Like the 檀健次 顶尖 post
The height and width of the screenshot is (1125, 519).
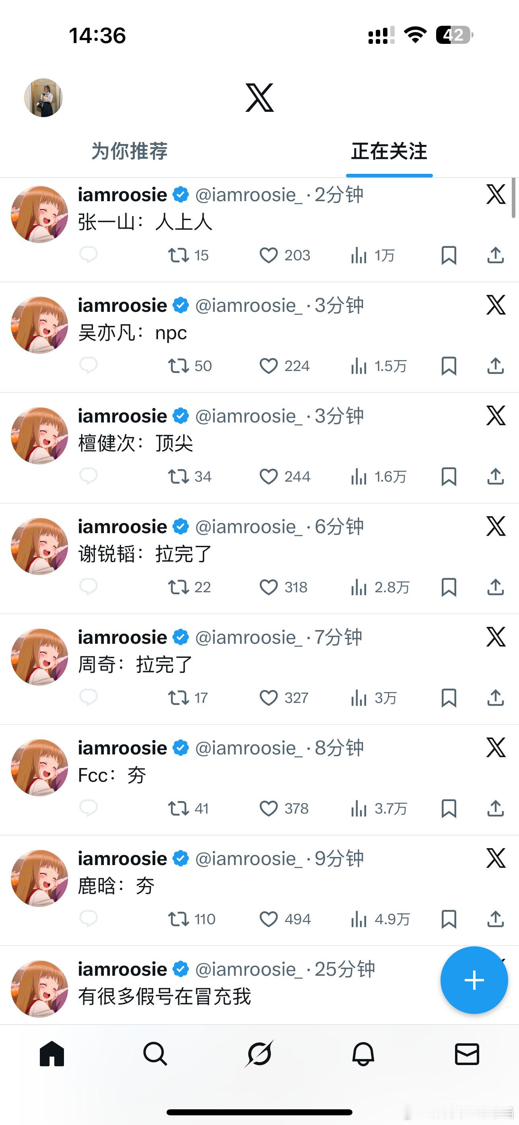(285, 476)
